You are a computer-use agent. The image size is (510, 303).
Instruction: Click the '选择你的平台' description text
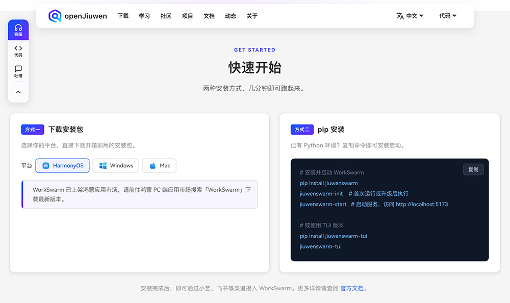point(79,145)
